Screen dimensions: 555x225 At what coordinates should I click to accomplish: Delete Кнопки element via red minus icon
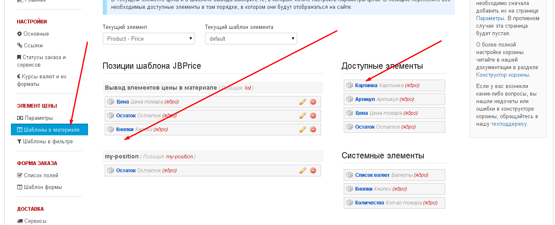click(x=313, y=129)
